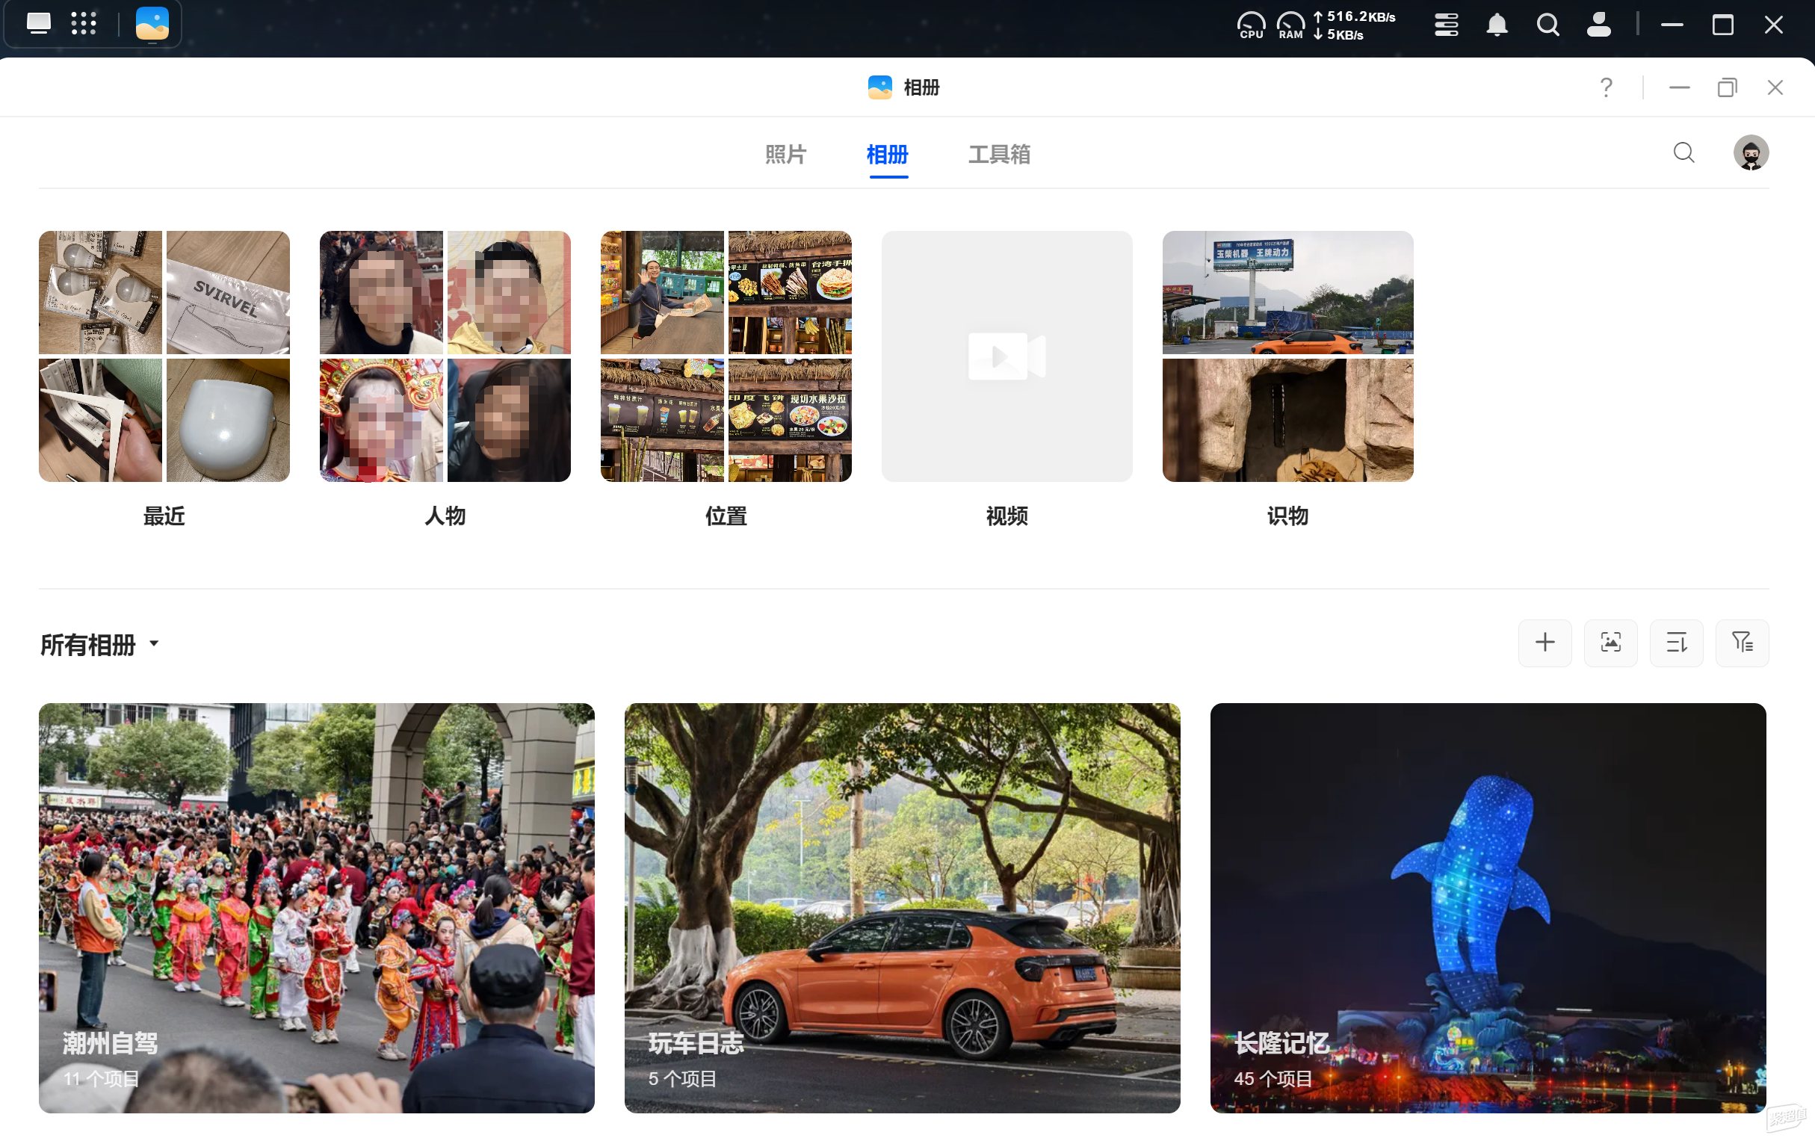
Task: Open the user account menu in the top bar
Action: 1598,25
